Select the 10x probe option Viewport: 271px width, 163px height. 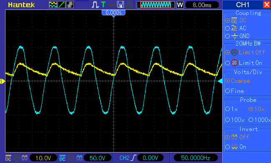coord(256,109)
